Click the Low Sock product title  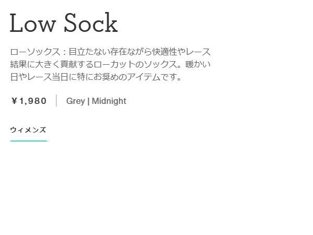coord(64,23)
